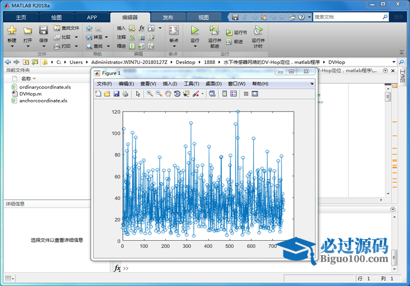
Task: Click the smart indent icon
Action: tap(132, 46)
